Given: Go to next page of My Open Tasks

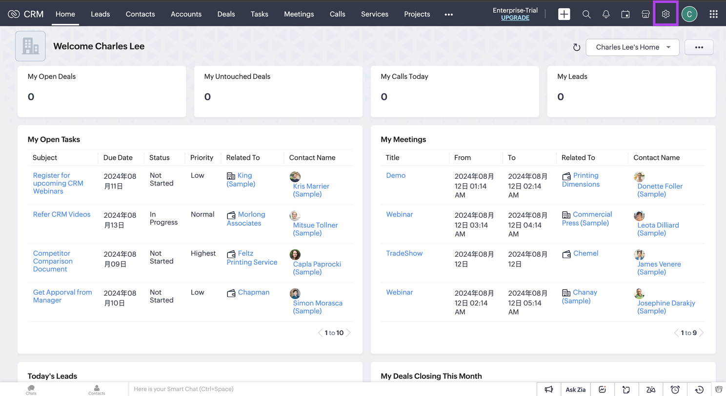Looking at the screenshot, I should click(348, 333).
